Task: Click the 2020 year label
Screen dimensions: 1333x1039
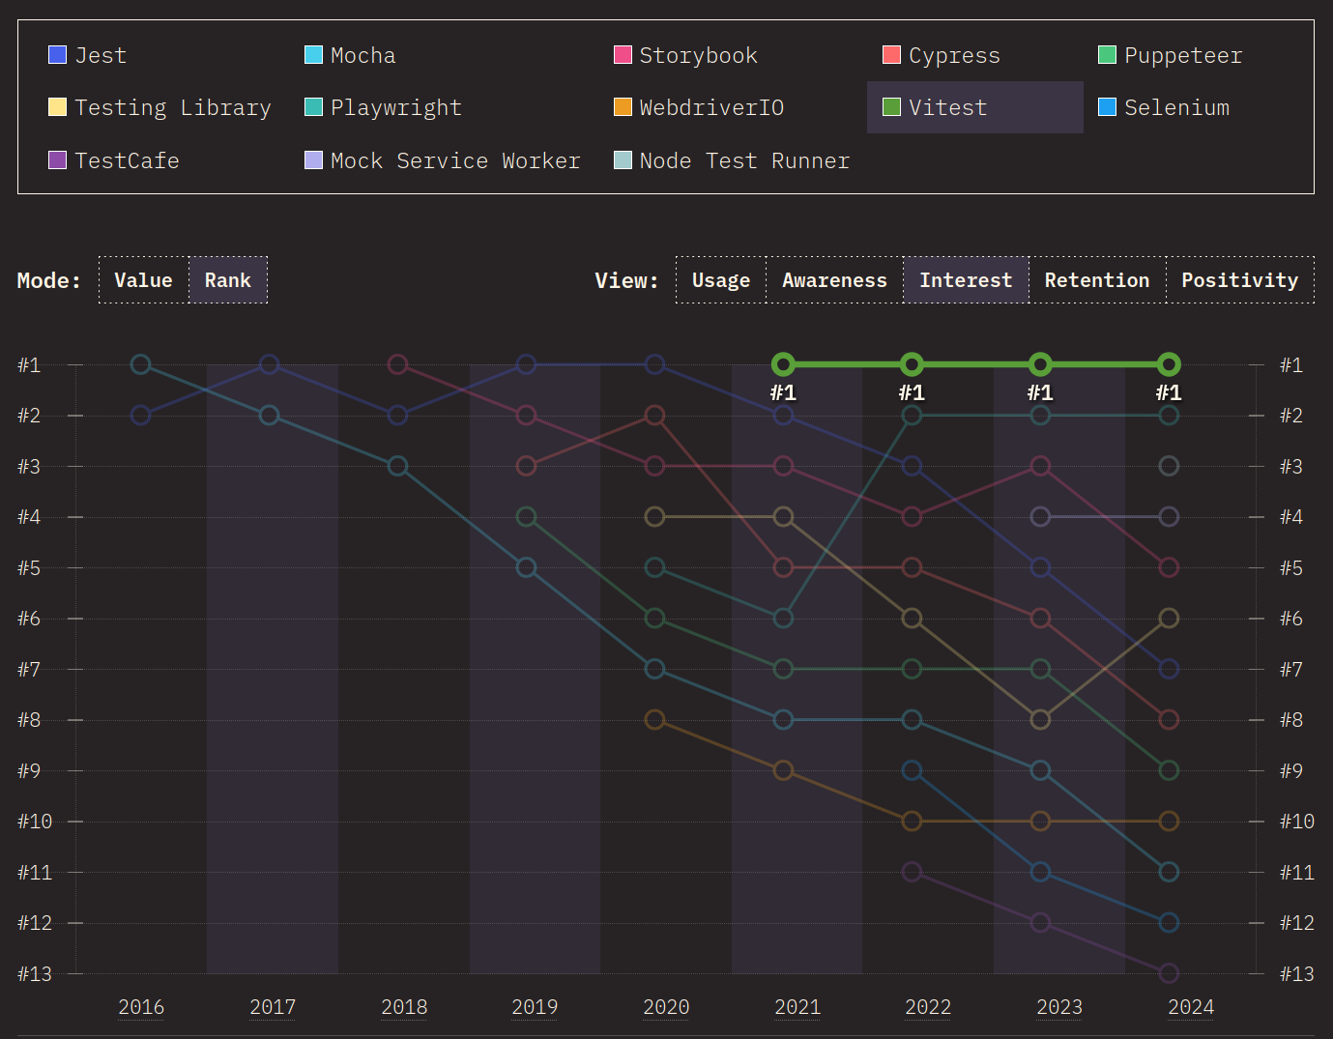Action: 666,1007
